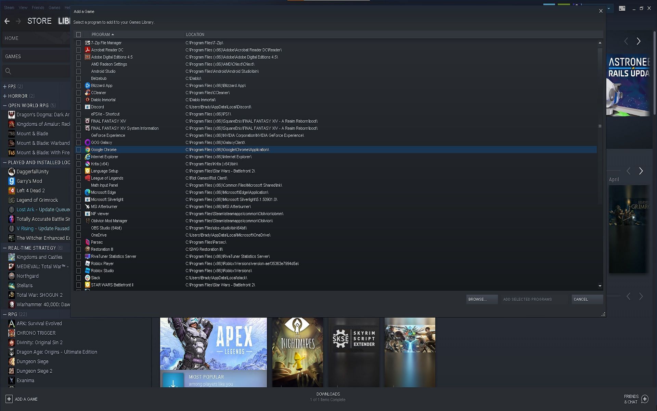Click the Add a Game plus icon

[x=9, y=399]
